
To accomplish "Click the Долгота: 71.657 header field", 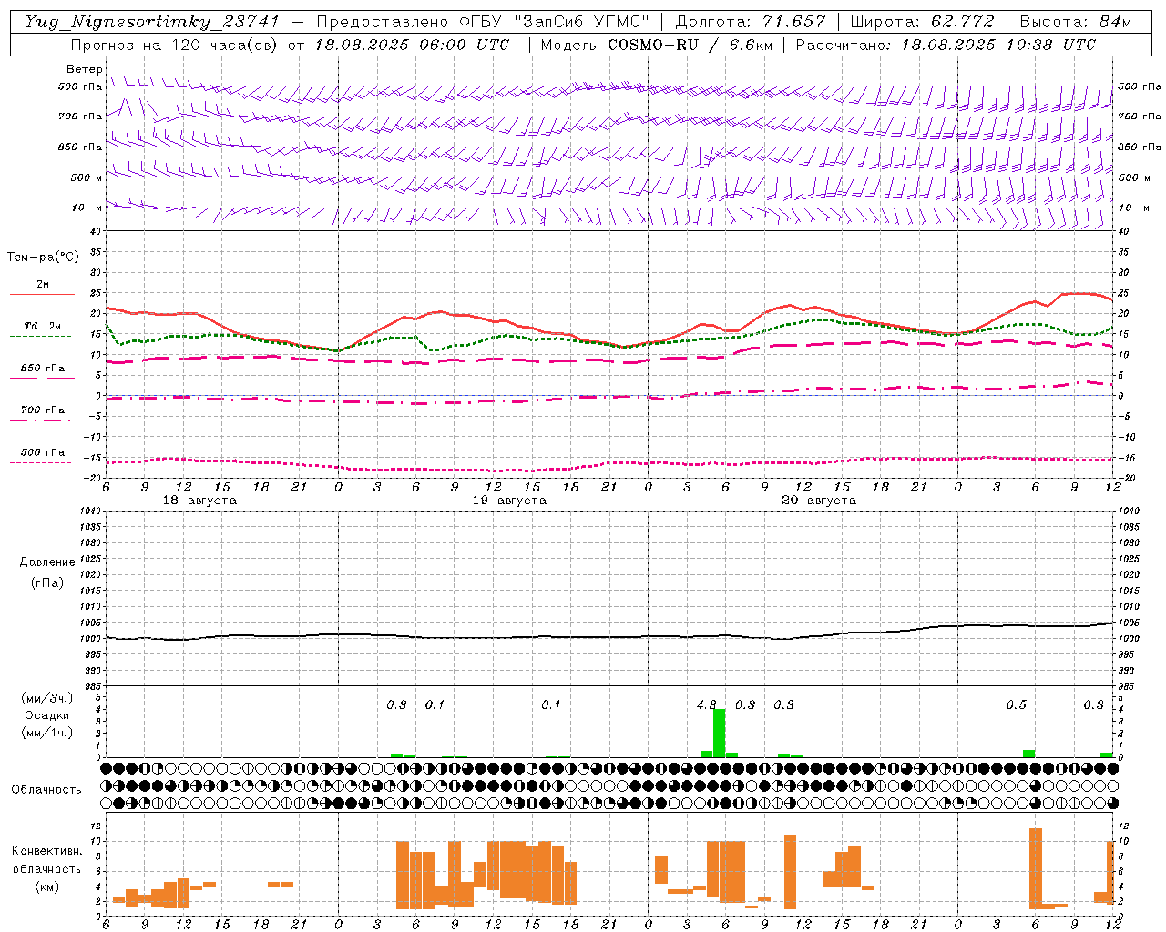I will tap(751, 22).
